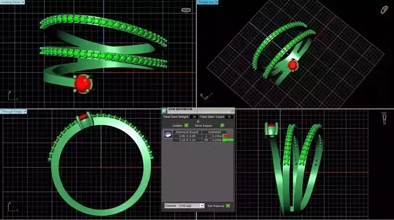
Task: Click the Diamond Round column header
Action: pyautogui.click(x=187, y=132)
